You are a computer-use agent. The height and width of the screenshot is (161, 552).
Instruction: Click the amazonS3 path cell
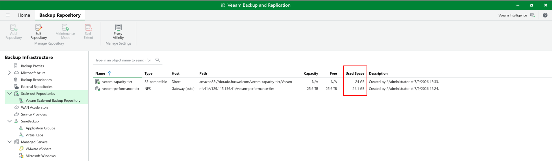[x=246, y=82]
